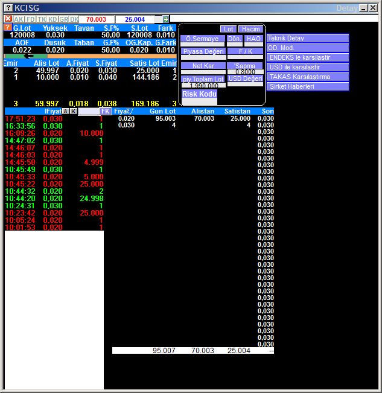The width and height of the screenshot is (382, 393).
Task: Click Alis Lot value 49.997
Action: (x=47, y=71)
